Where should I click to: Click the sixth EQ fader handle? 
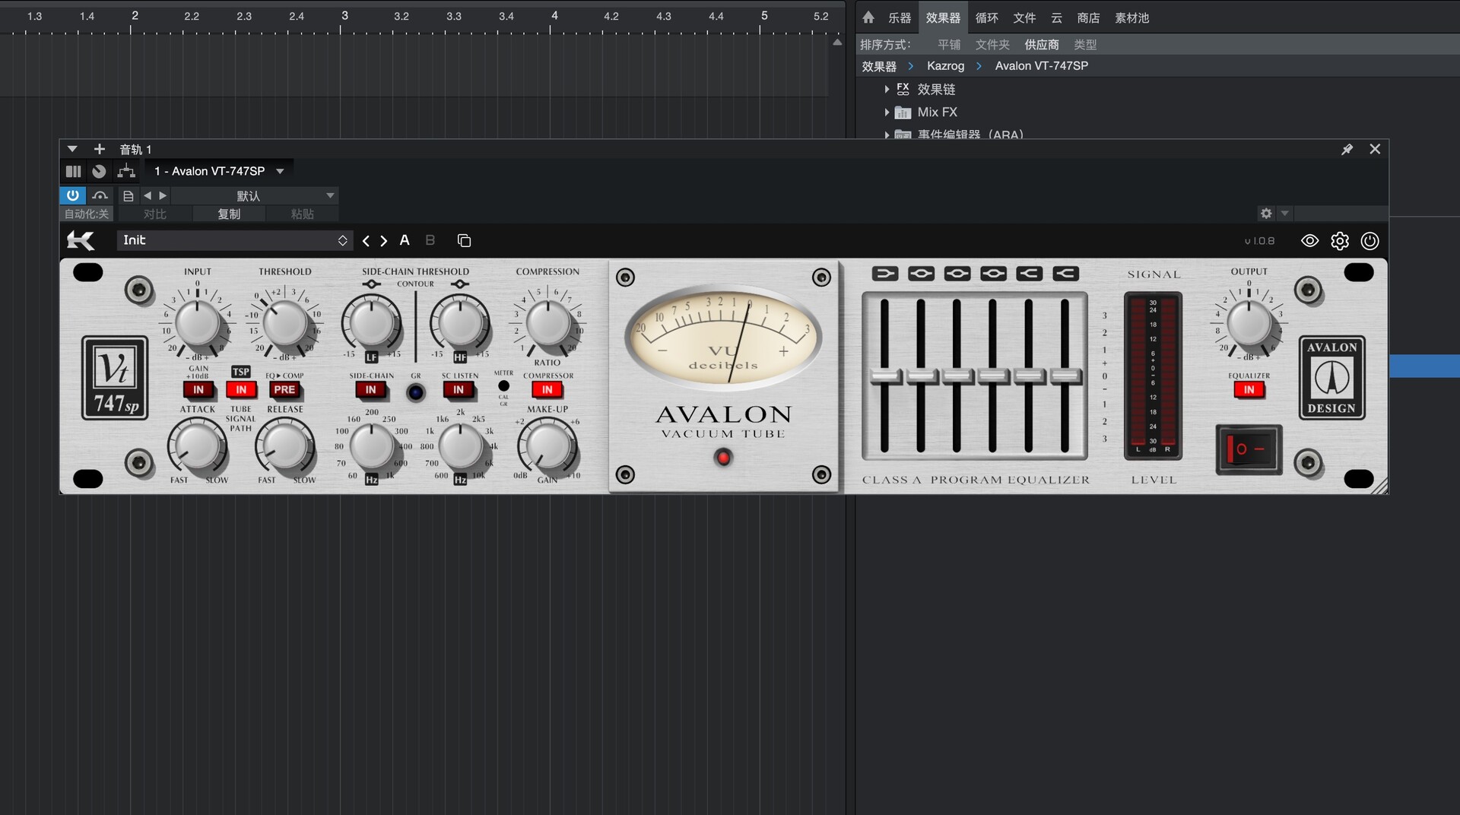[1065, 376]
